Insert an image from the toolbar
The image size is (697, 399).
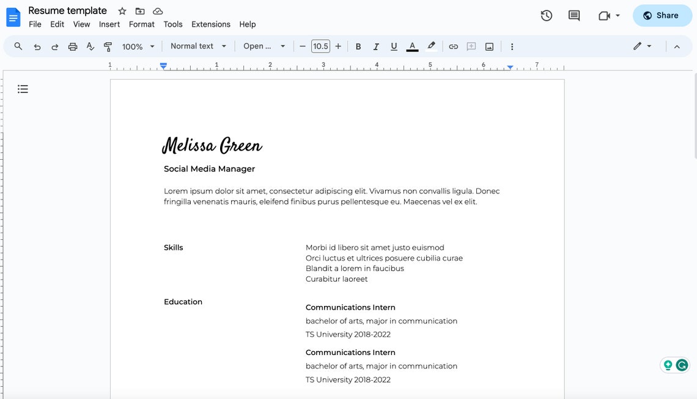coord(489,46)
